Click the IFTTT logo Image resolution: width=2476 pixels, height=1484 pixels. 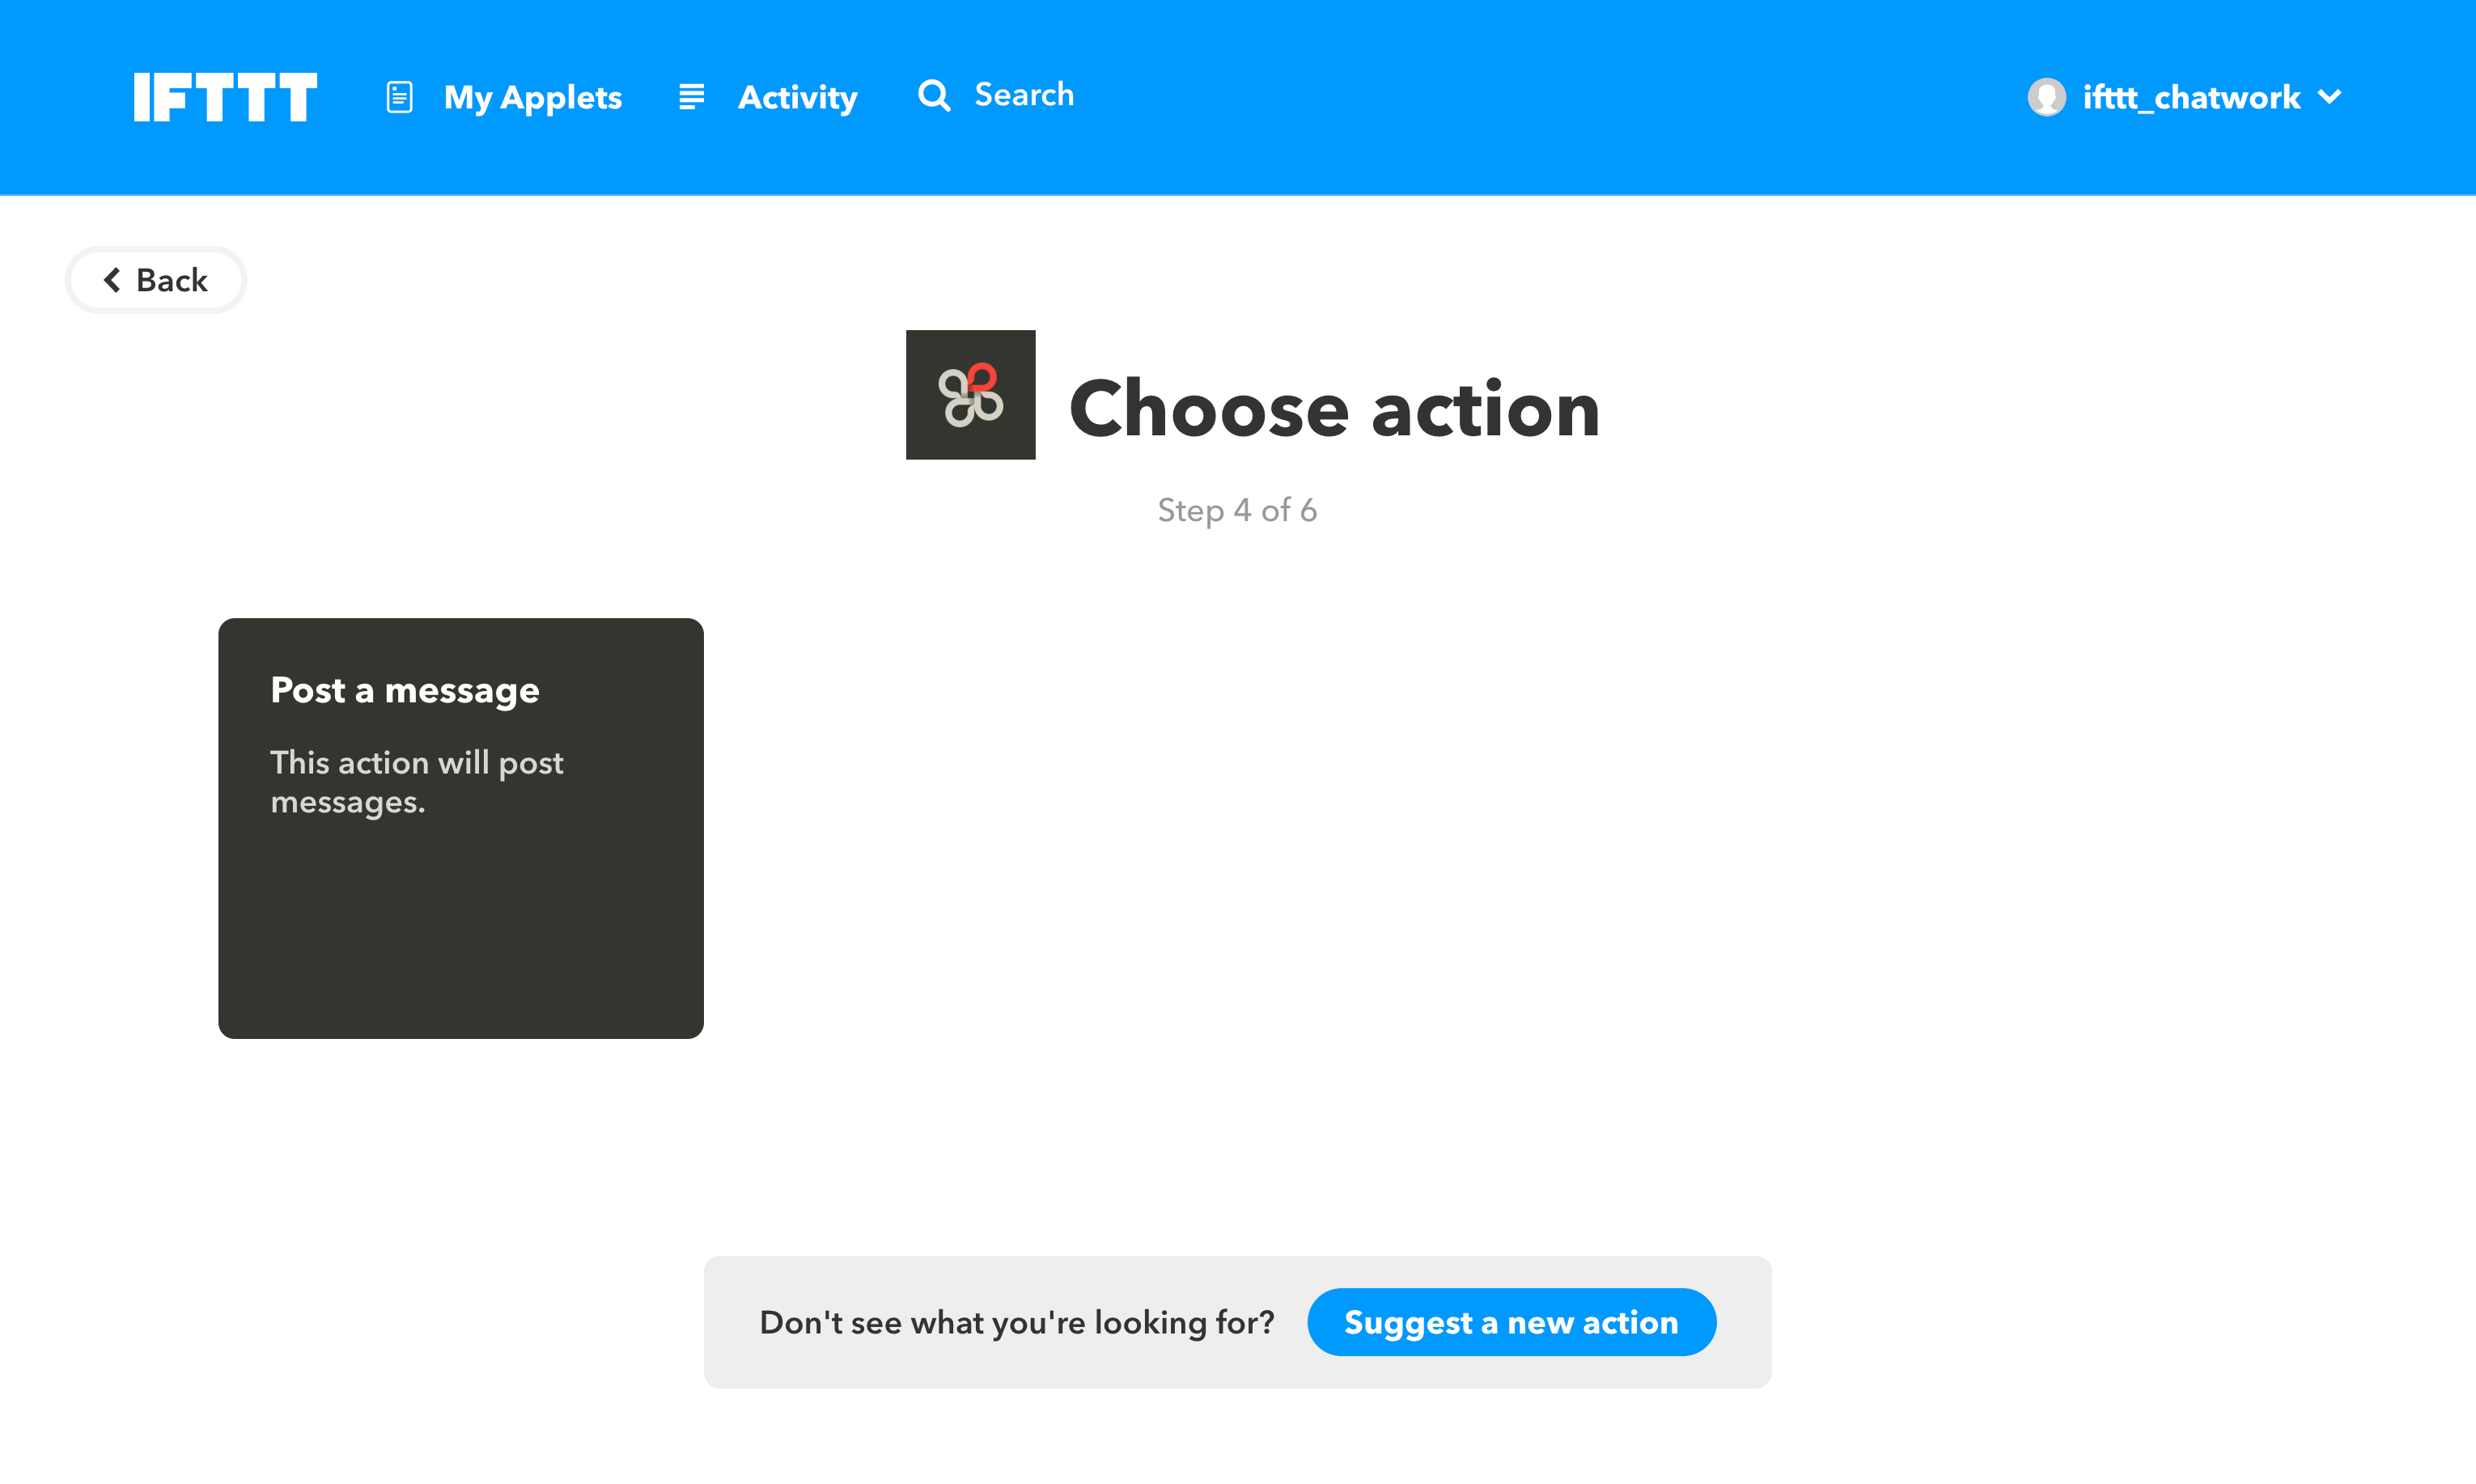point(225,97)
